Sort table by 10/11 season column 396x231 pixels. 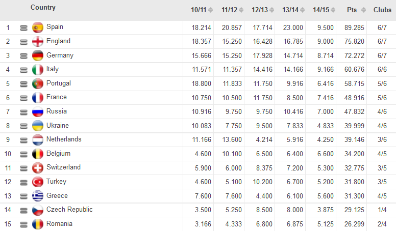198,10
